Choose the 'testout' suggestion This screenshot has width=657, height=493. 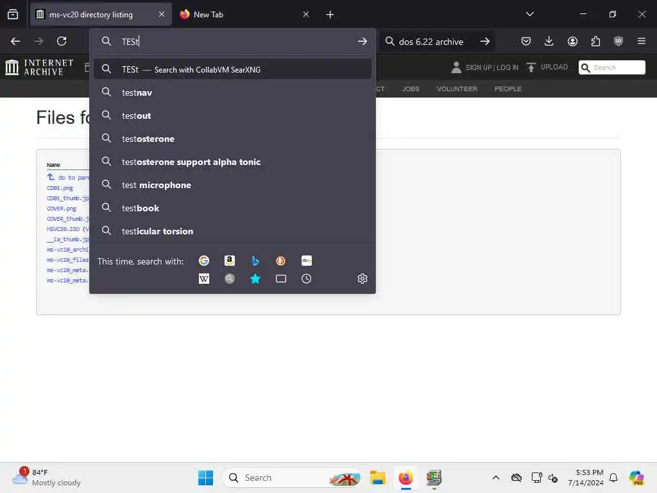(x=232, y=116)
